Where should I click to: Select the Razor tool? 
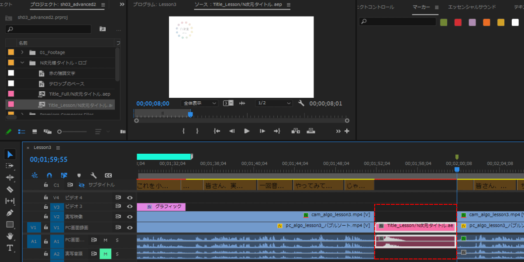tap(10, 190)
